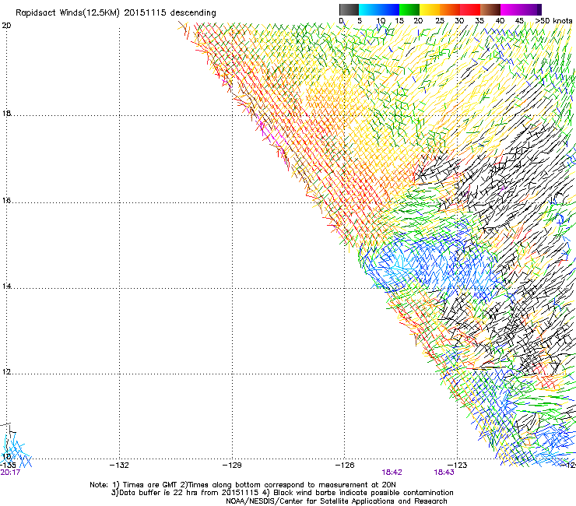Image resolution: width=576 pixels, height=506 pixels.
Task: Click the latitude label '14' on left axis
Action: [x=6, y=286]
